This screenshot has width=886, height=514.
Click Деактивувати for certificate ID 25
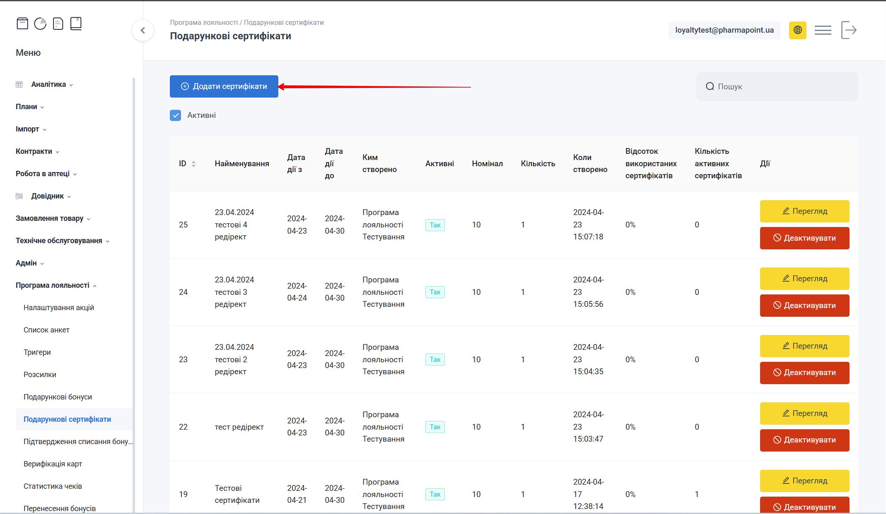[804, 238]
